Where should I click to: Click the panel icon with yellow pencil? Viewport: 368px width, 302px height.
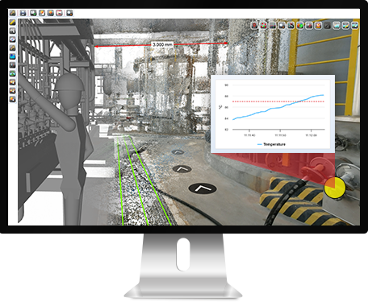coord(345,26)
